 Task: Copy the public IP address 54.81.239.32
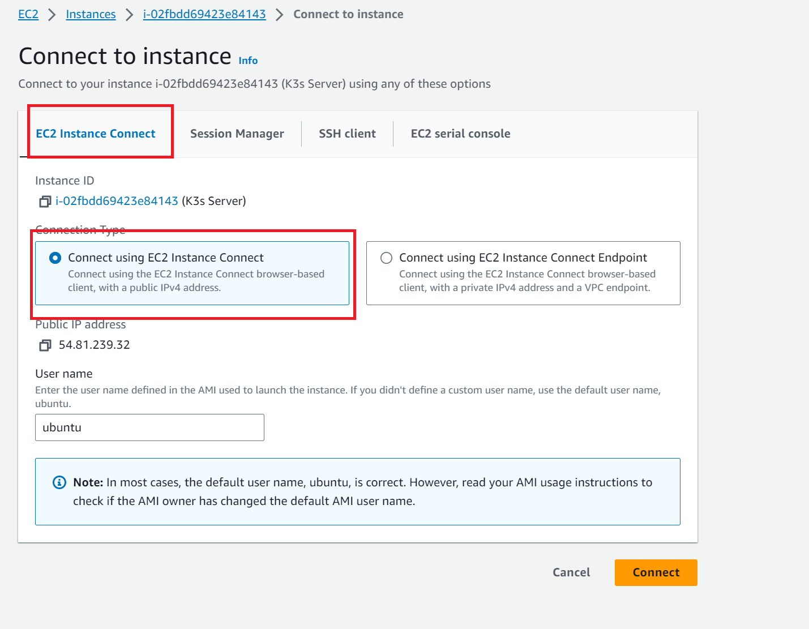click(x=45, y=345)
